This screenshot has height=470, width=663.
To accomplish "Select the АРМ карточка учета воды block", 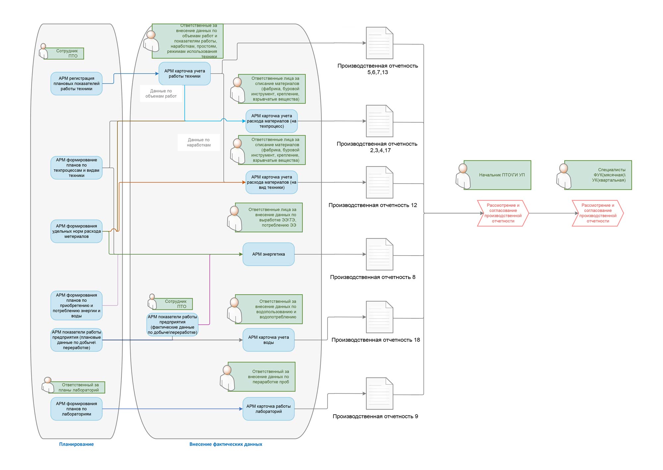I will 268,340.
